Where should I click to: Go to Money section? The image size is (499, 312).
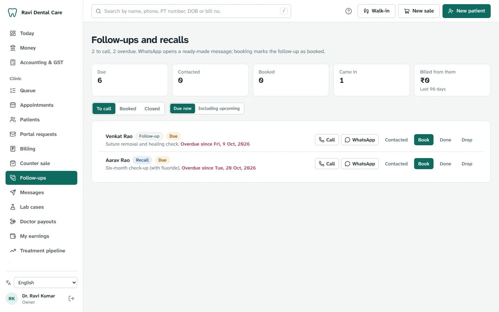tap(41, 48)
